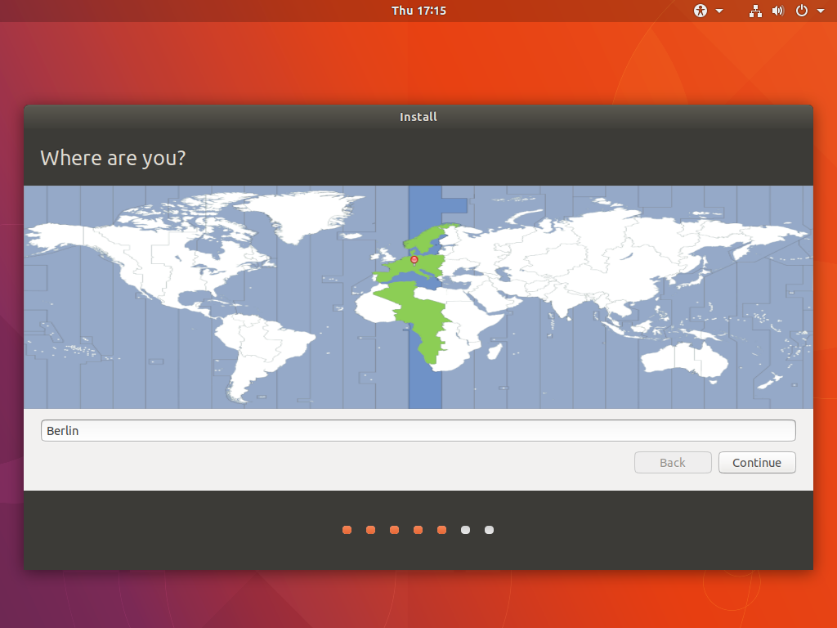Click the Berlin location text field
Viewport: 837px width, 628px height.
point(418,431)
